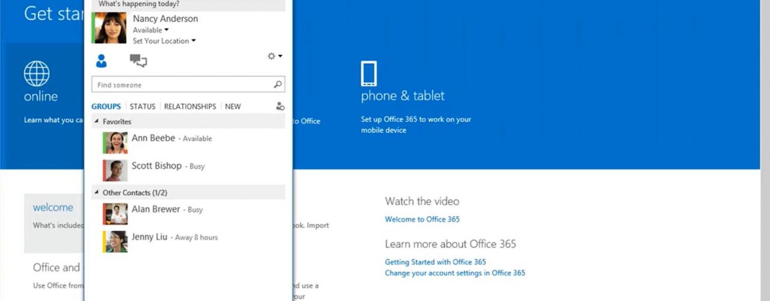Screen dimensions: 770x301
Task: Click Scott Bishop's contact photo
Action: [x=115, y=170]
